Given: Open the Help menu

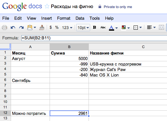Looking at the screenshot, I should click(x=109, y=18).
